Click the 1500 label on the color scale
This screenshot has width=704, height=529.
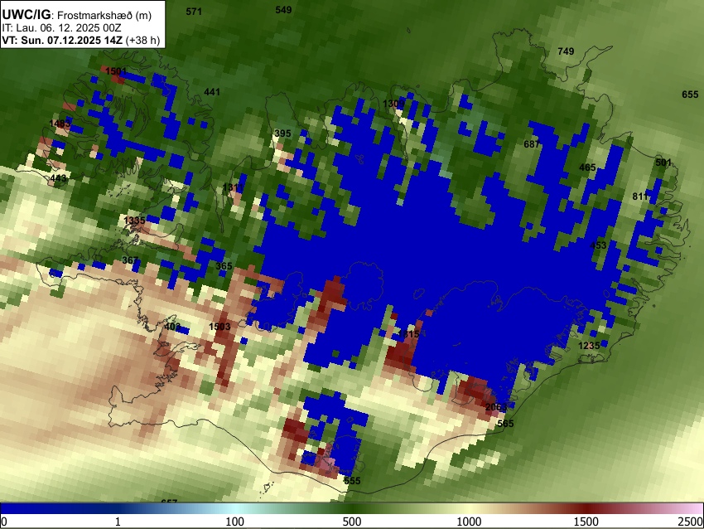click(x=586, y=522)
